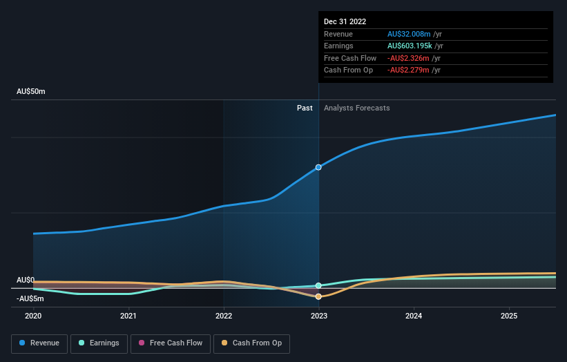Click the AU$50m y-axis label
The width and height of the screenshot is (567, 362).
[31, 91]
